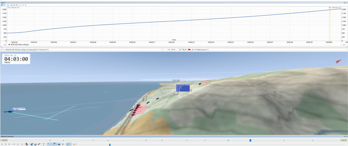Click the blue timeline position marker
Screen dimensions: 348x146
[250, 140]
